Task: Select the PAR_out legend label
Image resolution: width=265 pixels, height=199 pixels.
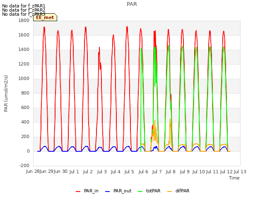Action: (x=123, y=191)
